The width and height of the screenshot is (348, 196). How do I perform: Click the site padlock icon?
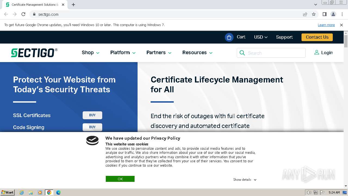34,14
